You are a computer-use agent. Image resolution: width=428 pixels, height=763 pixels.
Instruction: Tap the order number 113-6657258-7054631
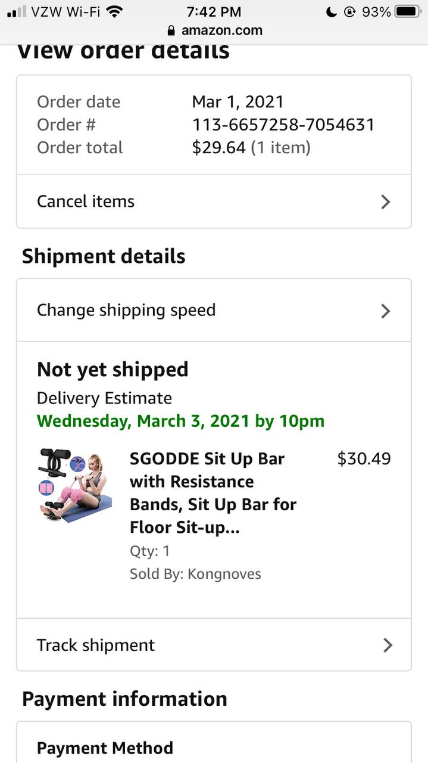283,125
